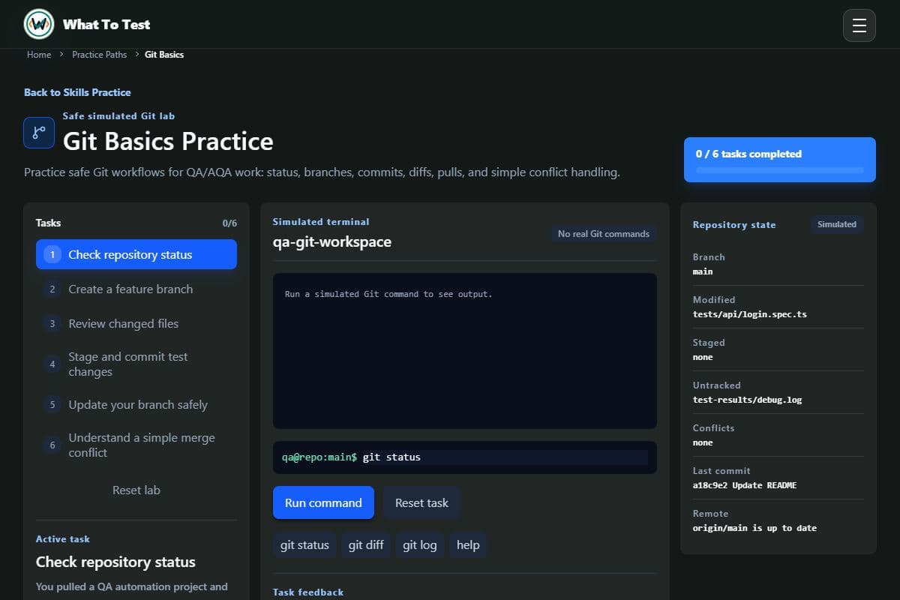Select task 3 Review changed files
This screenshot has width=900, height=600.
[x=136, y=323]
